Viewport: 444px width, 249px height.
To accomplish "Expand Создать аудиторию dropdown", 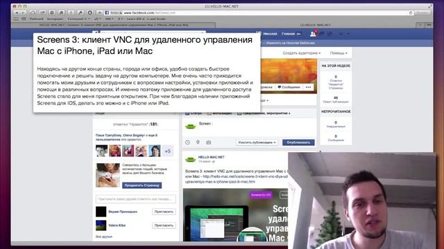I will click(302, 53).
